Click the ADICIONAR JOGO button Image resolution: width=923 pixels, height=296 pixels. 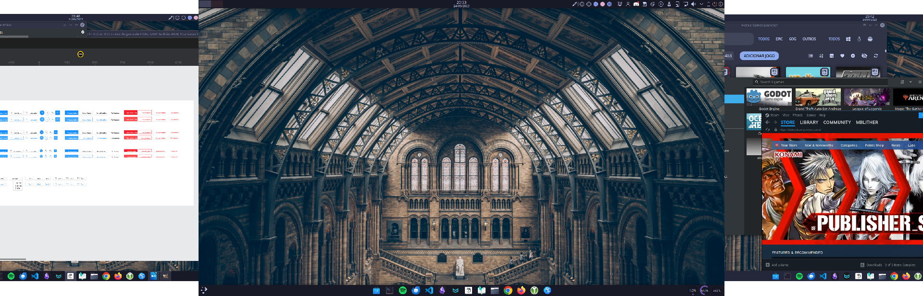point(759,56)
